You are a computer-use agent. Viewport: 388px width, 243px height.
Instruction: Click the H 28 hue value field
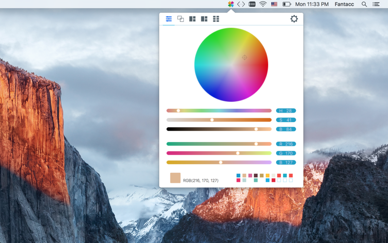point(286,111)
